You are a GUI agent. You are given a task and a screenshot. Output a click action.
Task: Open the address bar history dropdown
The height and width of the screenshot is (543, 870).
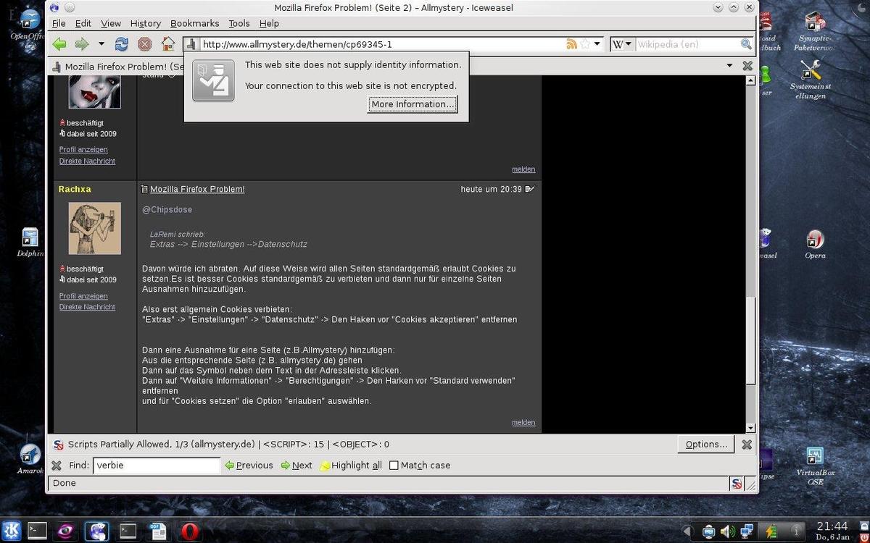point(597,44)
